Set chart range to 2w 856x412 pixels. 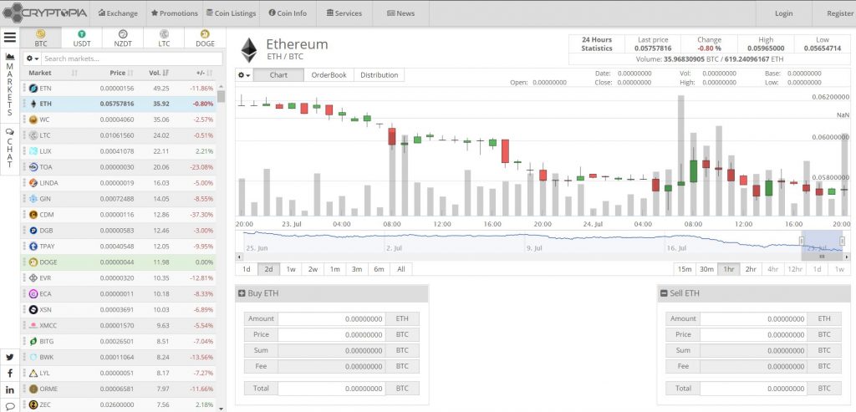313,269
